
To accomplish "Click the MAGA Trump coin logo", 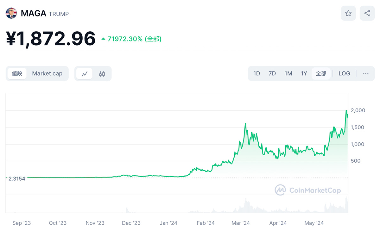I will (11, 13).
